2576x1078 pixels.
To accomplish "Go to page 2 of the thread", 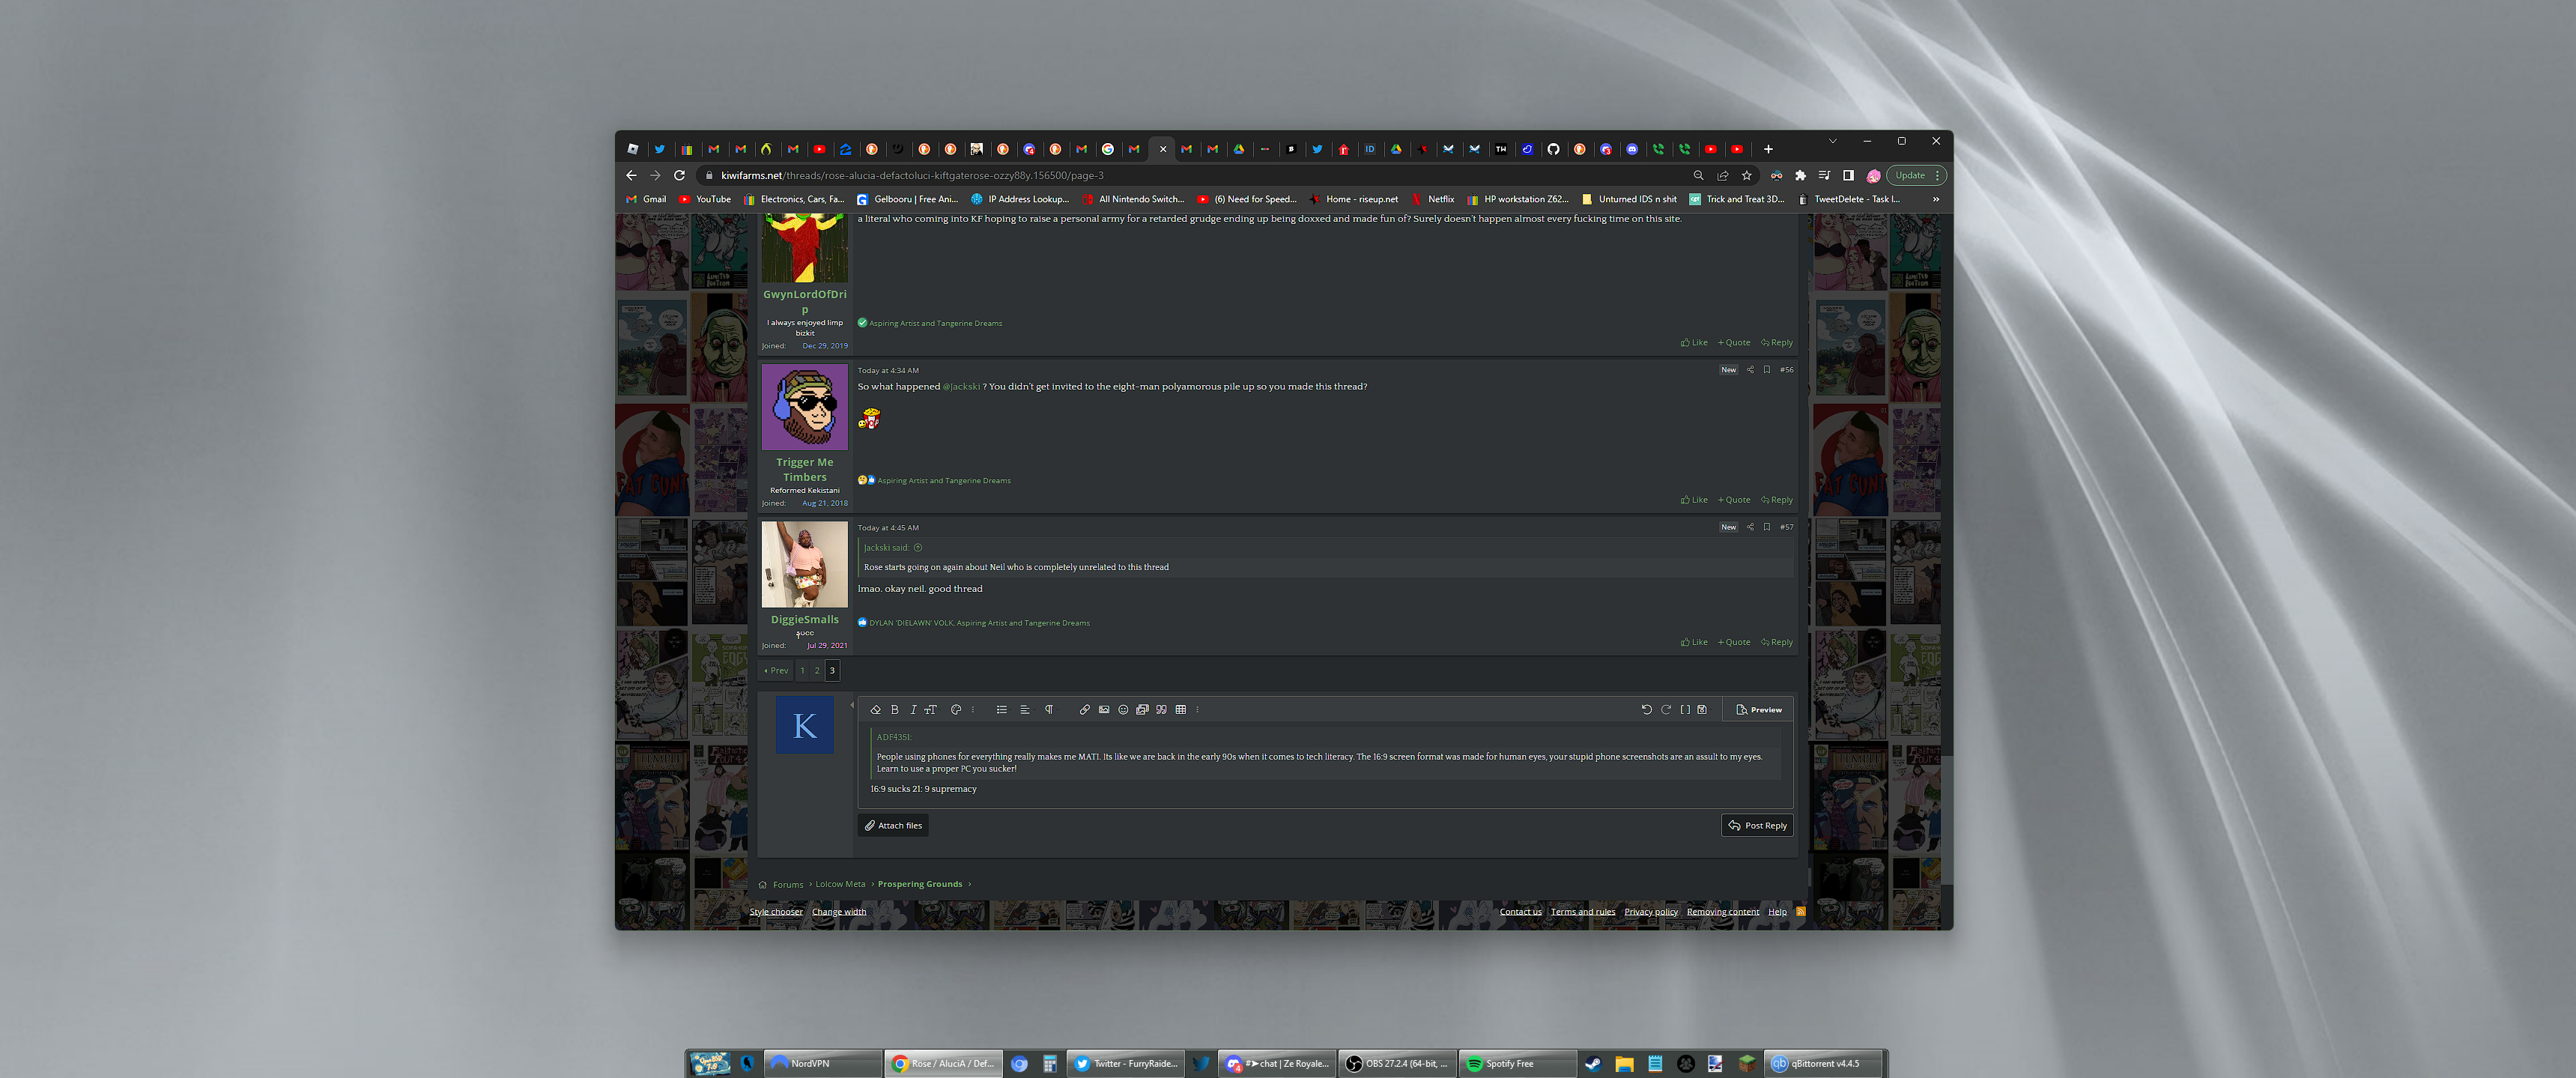I will pos(816,671).
